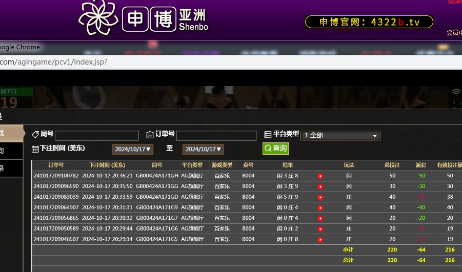
Task: Play video replay for order 241017209064907
Action: (320, 207)
